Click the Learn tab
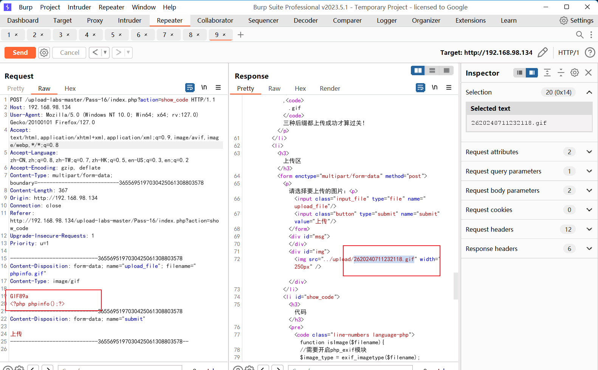The width and height of the screenshot is (598, 370). [508, 20]
